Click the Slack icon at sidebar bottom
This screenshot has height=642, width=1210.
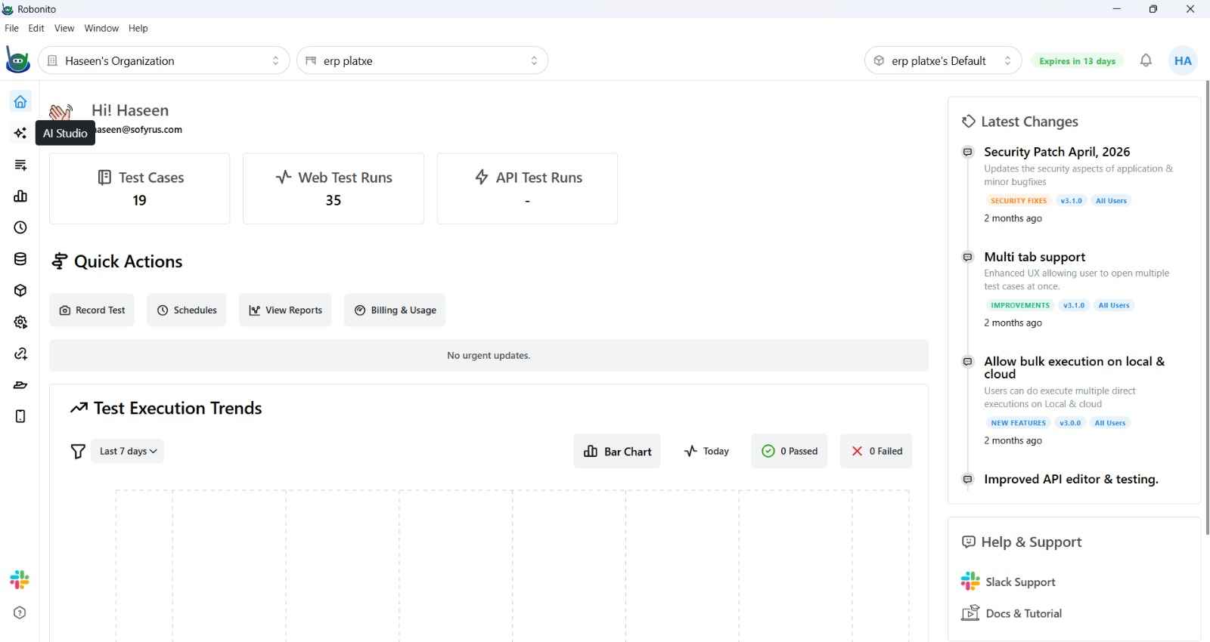point(20,580)
